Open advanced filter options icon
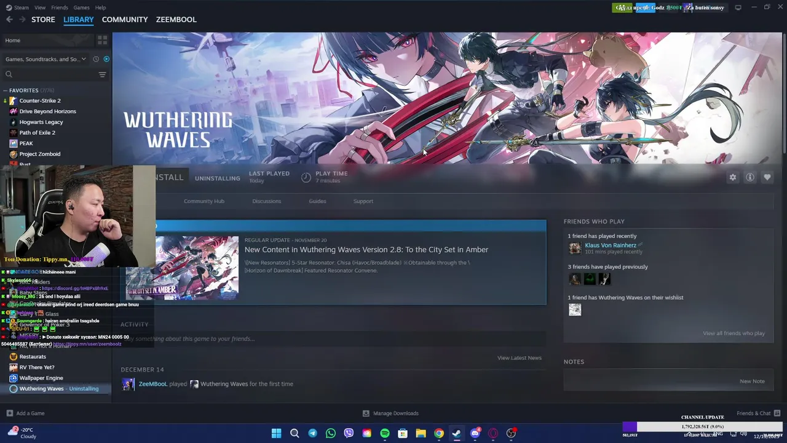Viewport: 787px width, 443px height. click(x=103, y=74)
